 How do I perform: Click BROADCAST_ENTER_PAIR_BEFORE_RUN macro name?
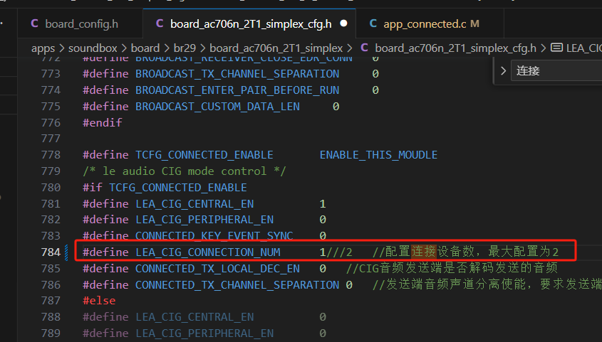click(x=237, y=90)
